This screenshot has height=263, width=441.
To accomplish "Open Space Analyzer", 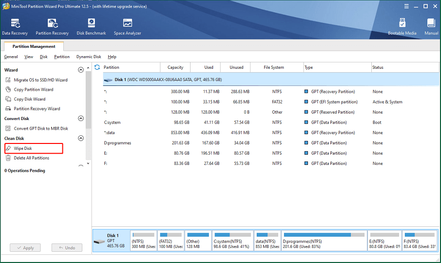I will [x=127, y=27].
